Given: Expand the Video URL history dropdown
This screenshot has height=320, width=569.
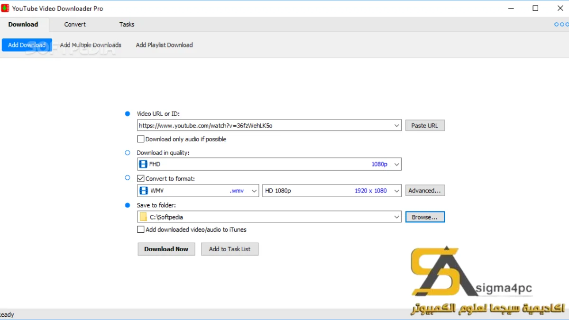Looking at the screenshot, I should (397, 126).
